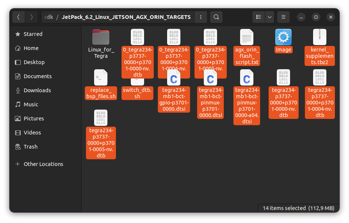349x223 pixels.
Task: Expand the view options dropdown arrow
Action: point(270,17)
